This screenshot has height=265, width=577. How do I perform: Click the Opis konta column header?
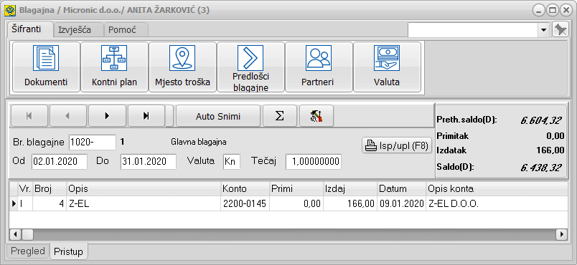(497, 189)
